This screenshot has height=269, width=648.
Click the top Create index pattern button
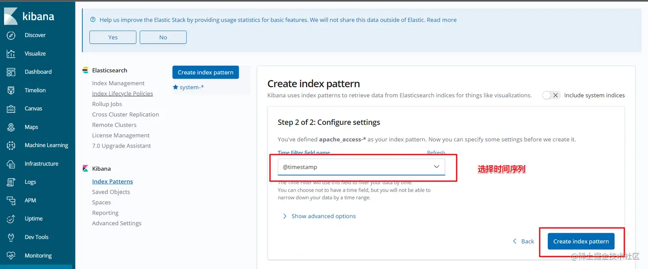click(206, 72)
